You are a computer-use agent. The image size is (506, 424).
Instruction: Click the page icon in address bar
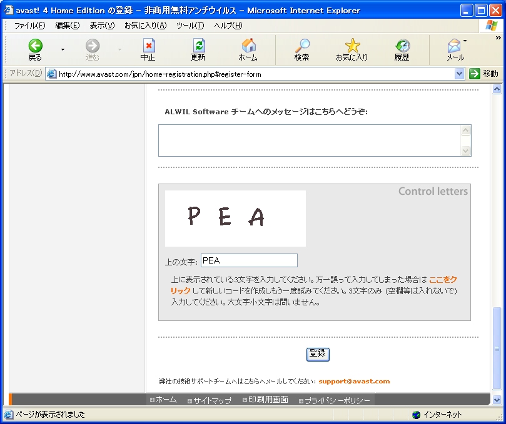(x=52, y=74)
